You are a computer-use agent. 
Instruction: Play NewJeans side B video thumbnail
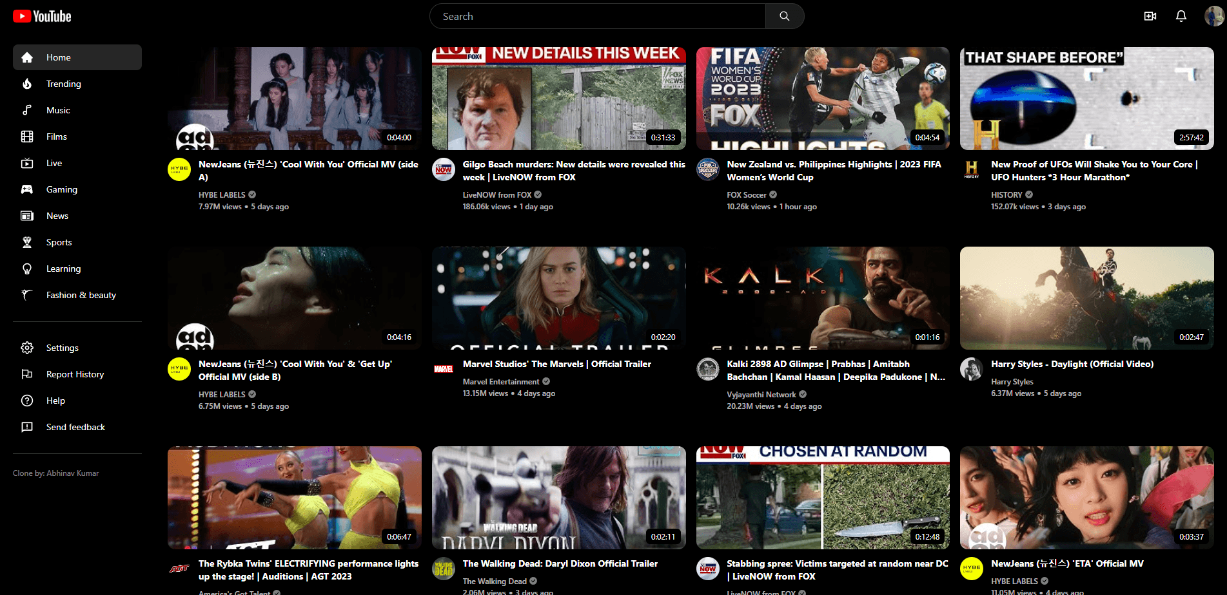point(295,298)
